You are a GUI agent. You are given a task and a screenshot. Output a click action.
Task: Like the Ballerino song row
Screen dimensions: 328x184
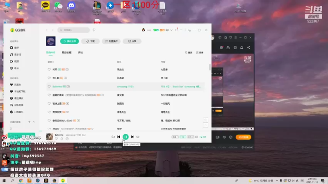(49, 87)
